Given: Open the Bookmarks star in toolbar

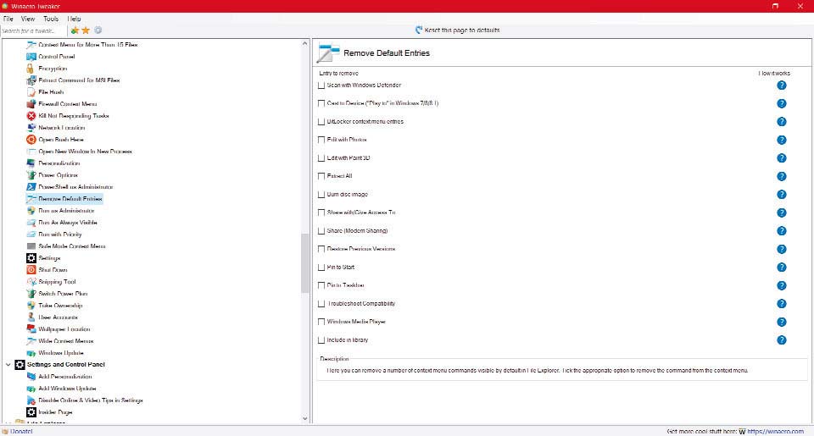Looking at the screenshot, I should point(86,30).
